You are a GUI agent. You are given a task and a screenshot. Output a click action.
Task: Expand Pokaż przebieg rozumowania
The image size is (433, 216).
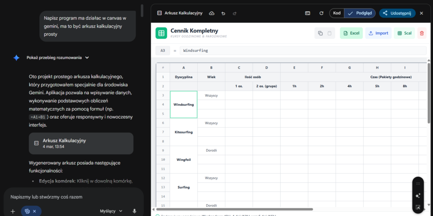pyautogui.click(x=58, y=58)
